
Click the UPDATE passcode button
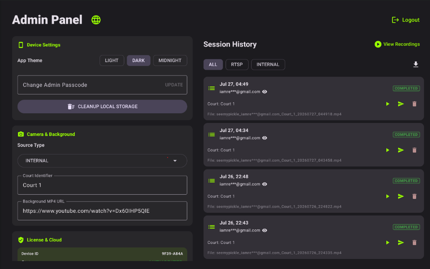point(174,85)
